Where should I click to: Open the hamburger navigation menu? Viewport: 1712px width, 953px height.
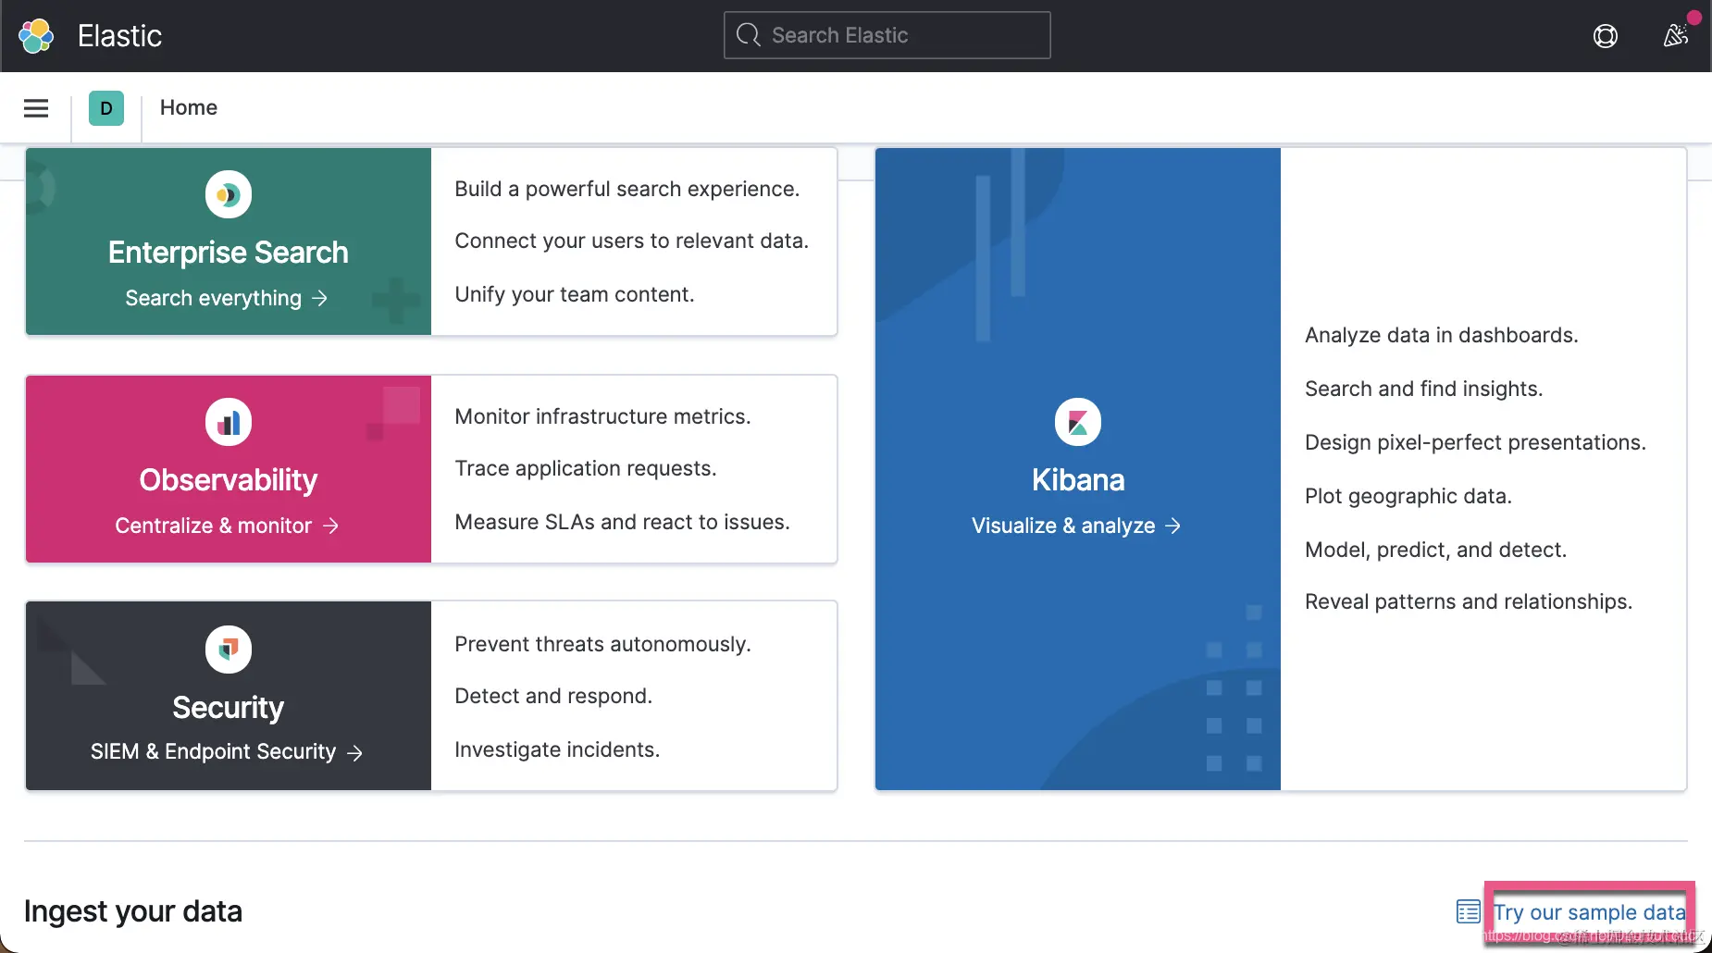point(36,108)
